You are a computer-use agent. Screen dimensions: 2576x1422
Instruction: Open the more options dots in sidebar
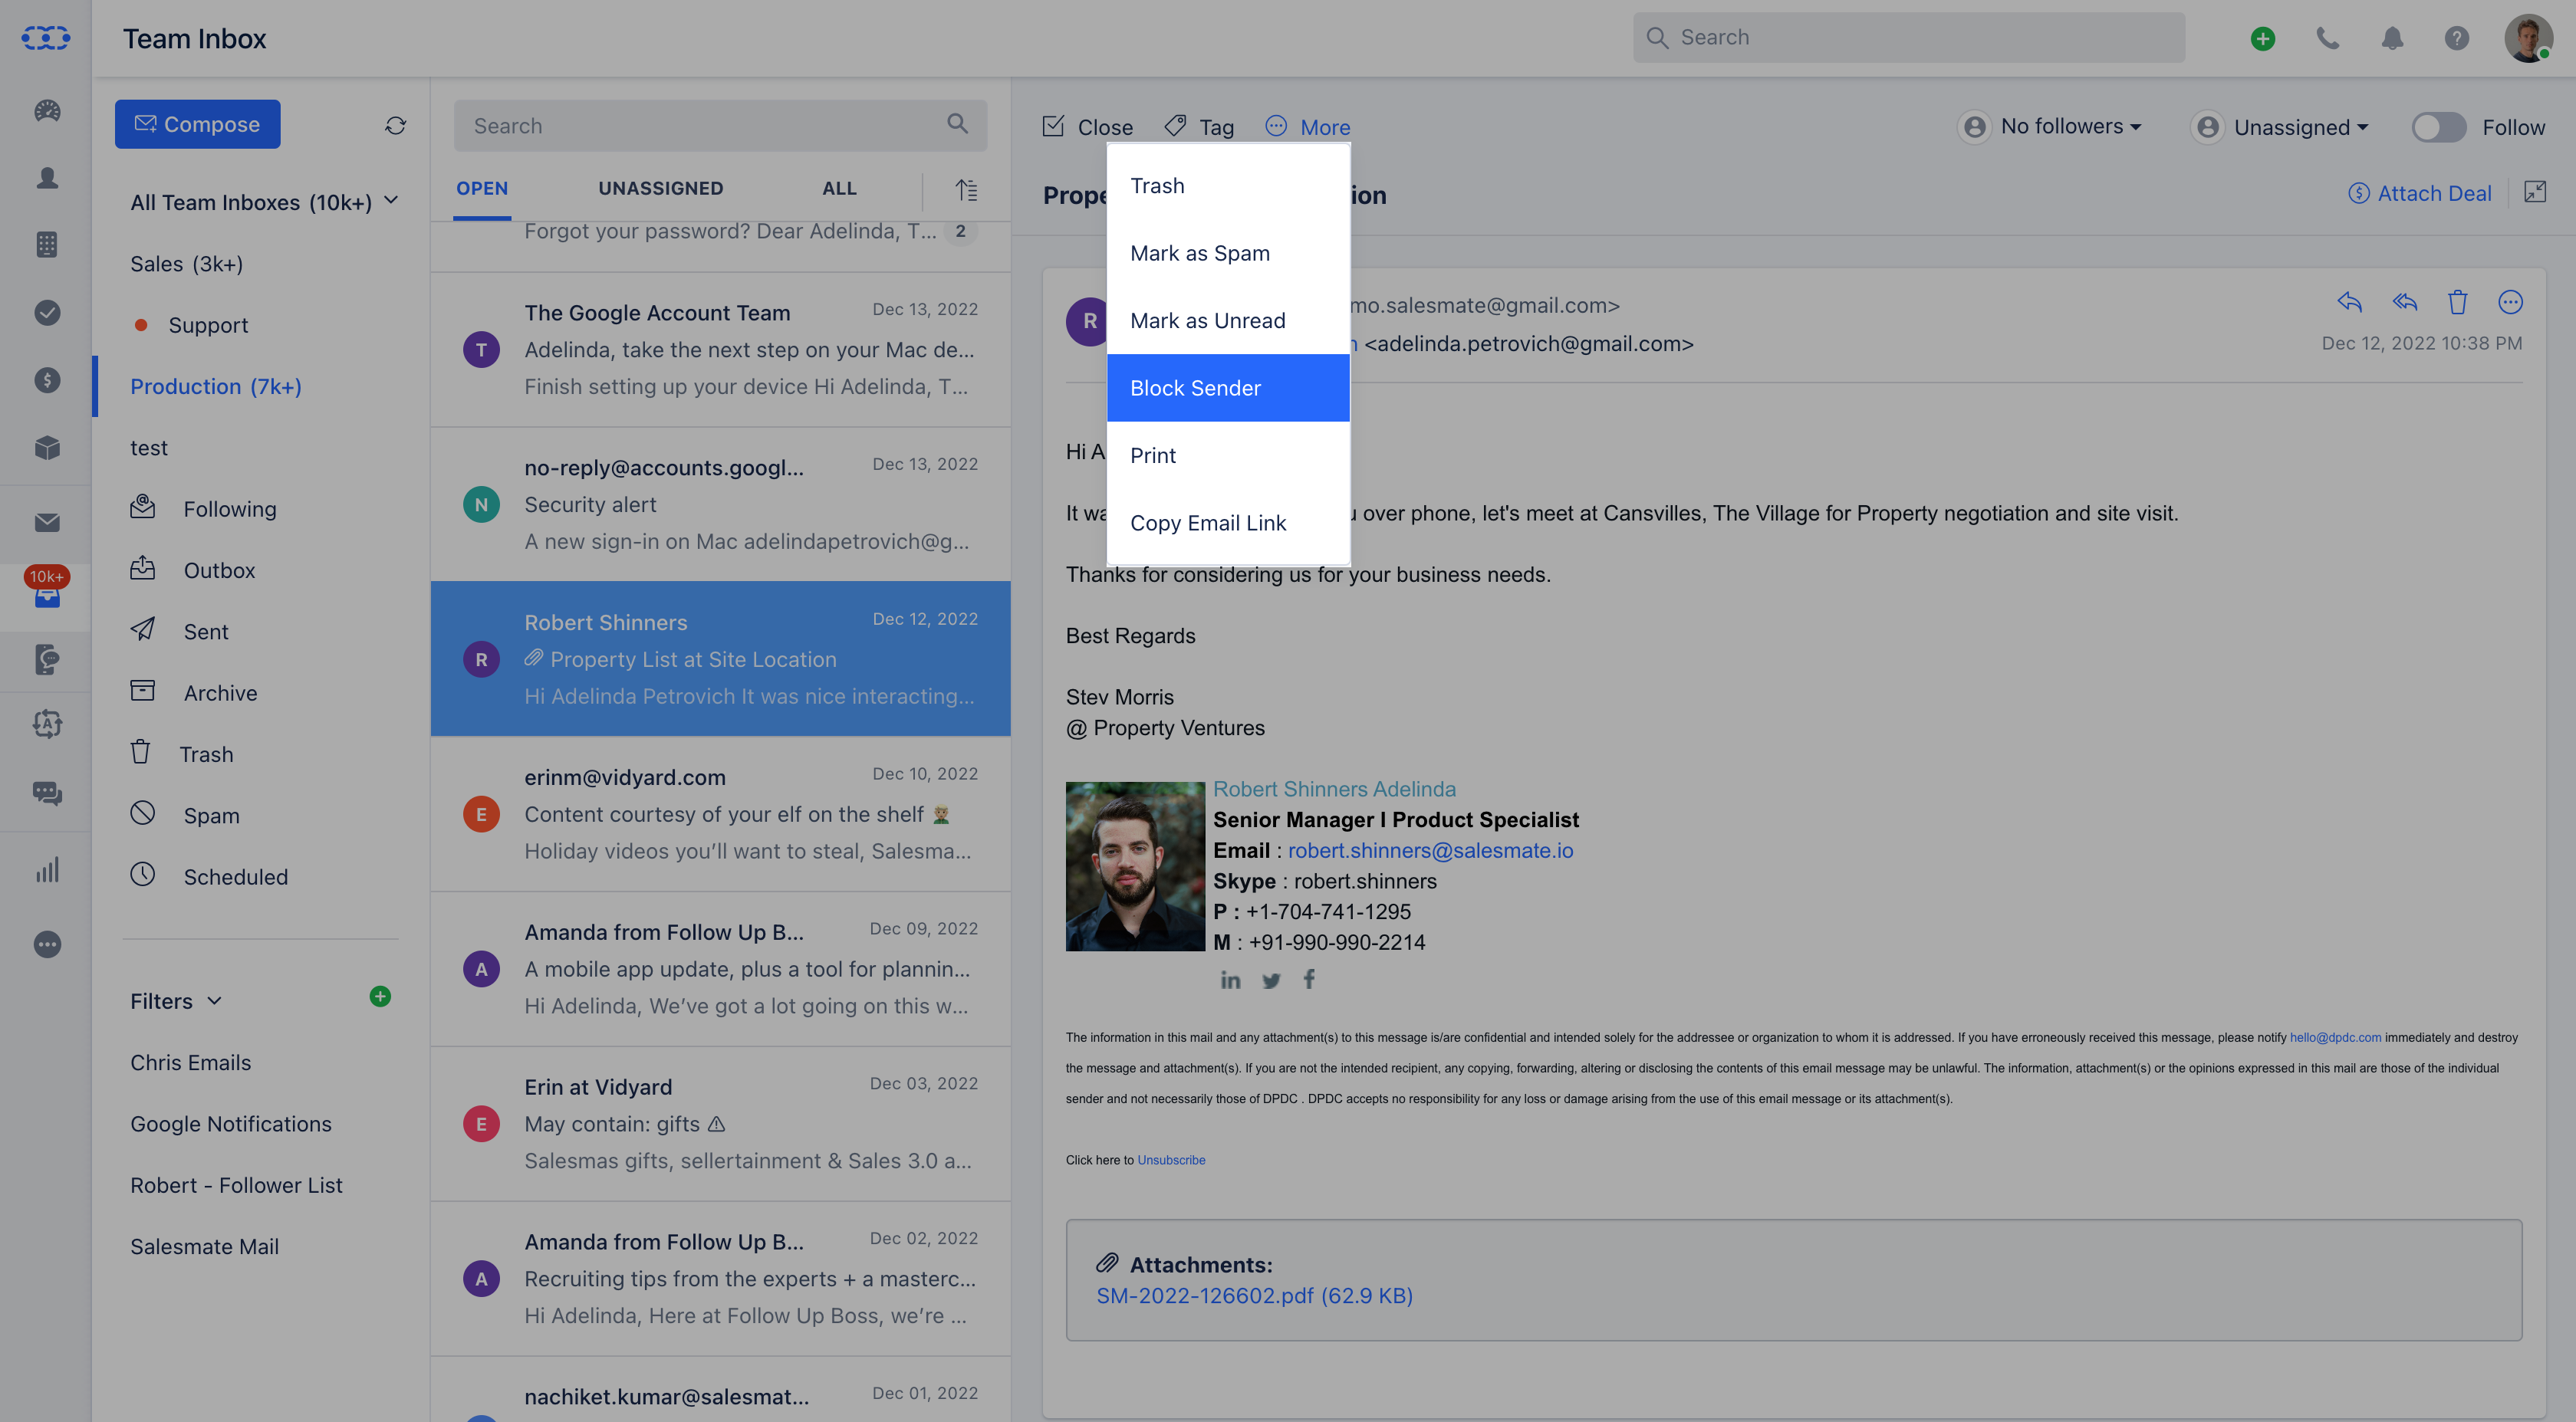(x=47, y=944)
